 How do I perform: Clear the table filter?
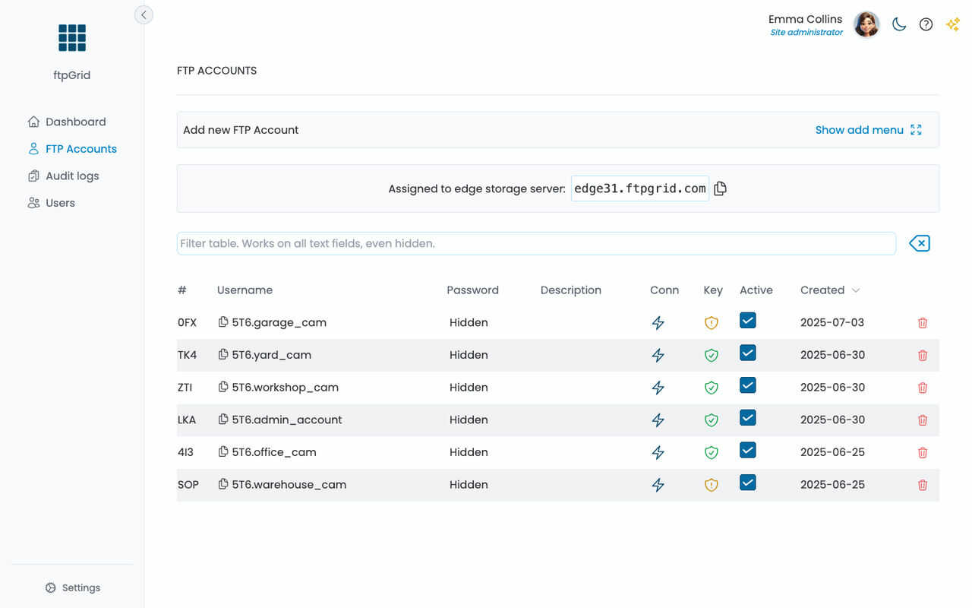click(919, 243)
